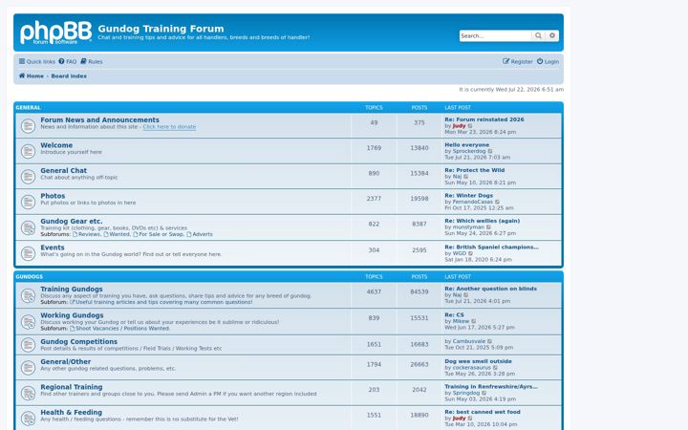Click view-latest-post icon next to Sprockerdog

(490, 151)
